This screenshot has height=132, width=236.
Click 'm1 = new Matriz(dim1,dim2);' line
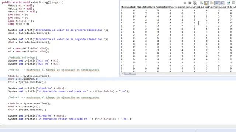(x=29, y=48)
